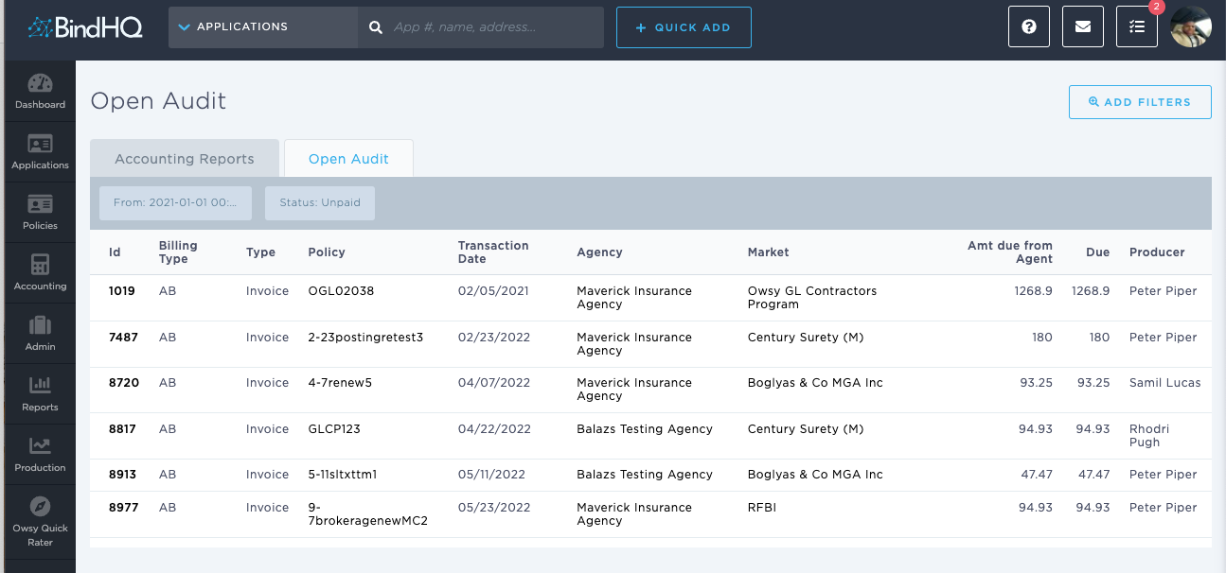Screen dimensions: 1226x573
Task: Open the mail envelope icon
Action: pyautogui.click(x=1083, y=27)
